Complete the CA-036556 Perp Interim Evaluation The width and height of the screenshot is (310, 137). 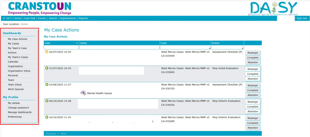pos(253,107)
